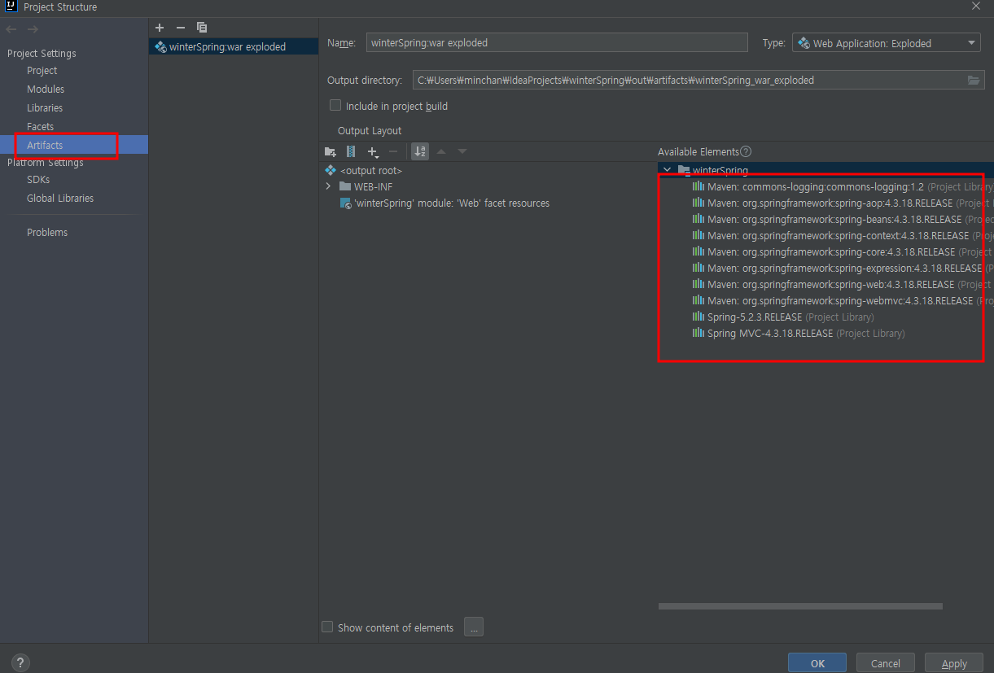
Task: Expand the WEB-INF folder
Action: pyautogui.click(x=328, y=186)
